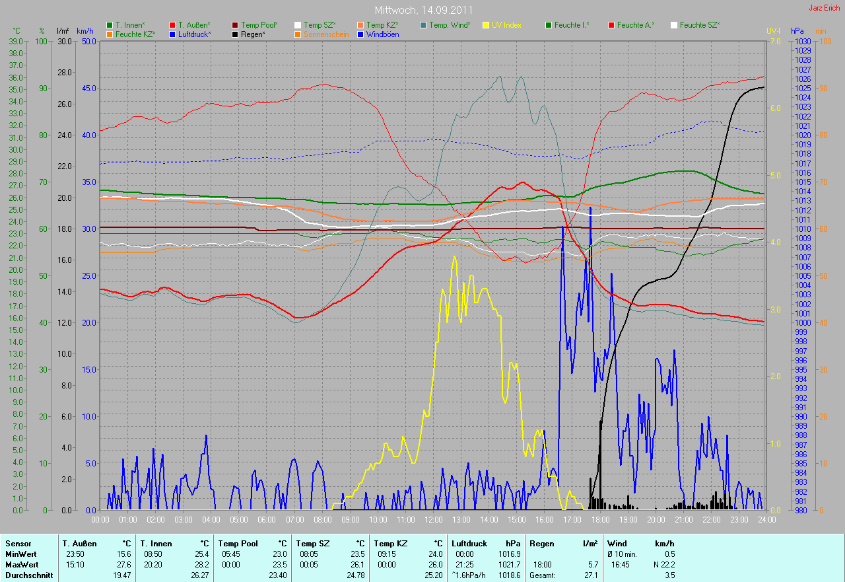The image size is (845, 582).
Task: Click the '12:00' time axis label
Action: coord(433,520)
